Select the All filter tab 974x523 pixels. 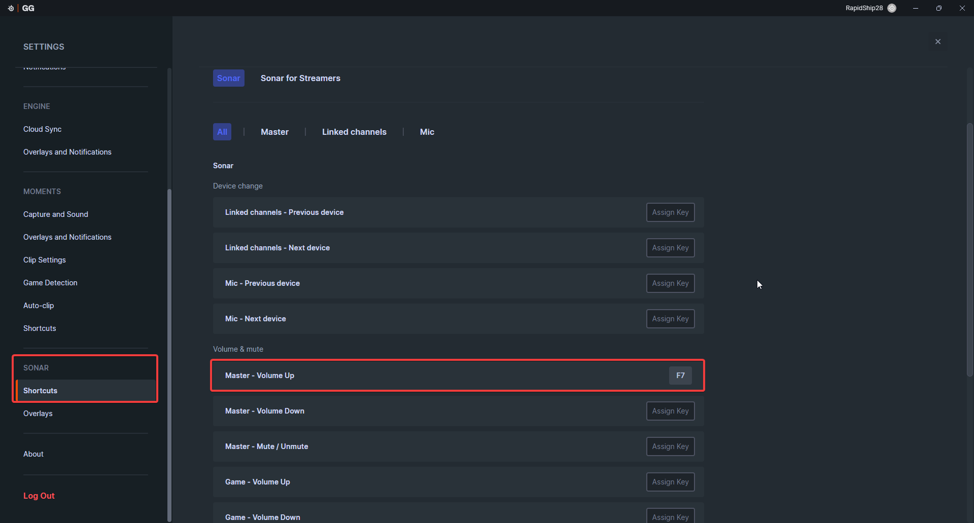222,132
